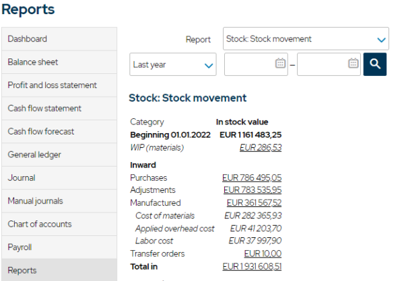The image size is (404, 281).
Task: Go to Balance sheet report
Action: pyautogui.click(x=59, y=62)
